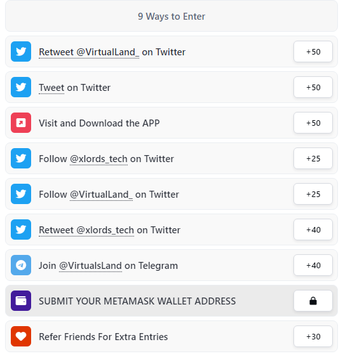343x356 pixels.
Task: Claim +30 for Refer Friends entry
Action: tap(313, 336)
